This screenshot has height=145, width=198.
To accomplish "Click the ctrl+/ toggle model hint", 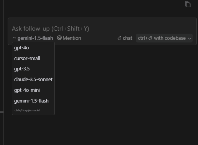I will 27,110.
